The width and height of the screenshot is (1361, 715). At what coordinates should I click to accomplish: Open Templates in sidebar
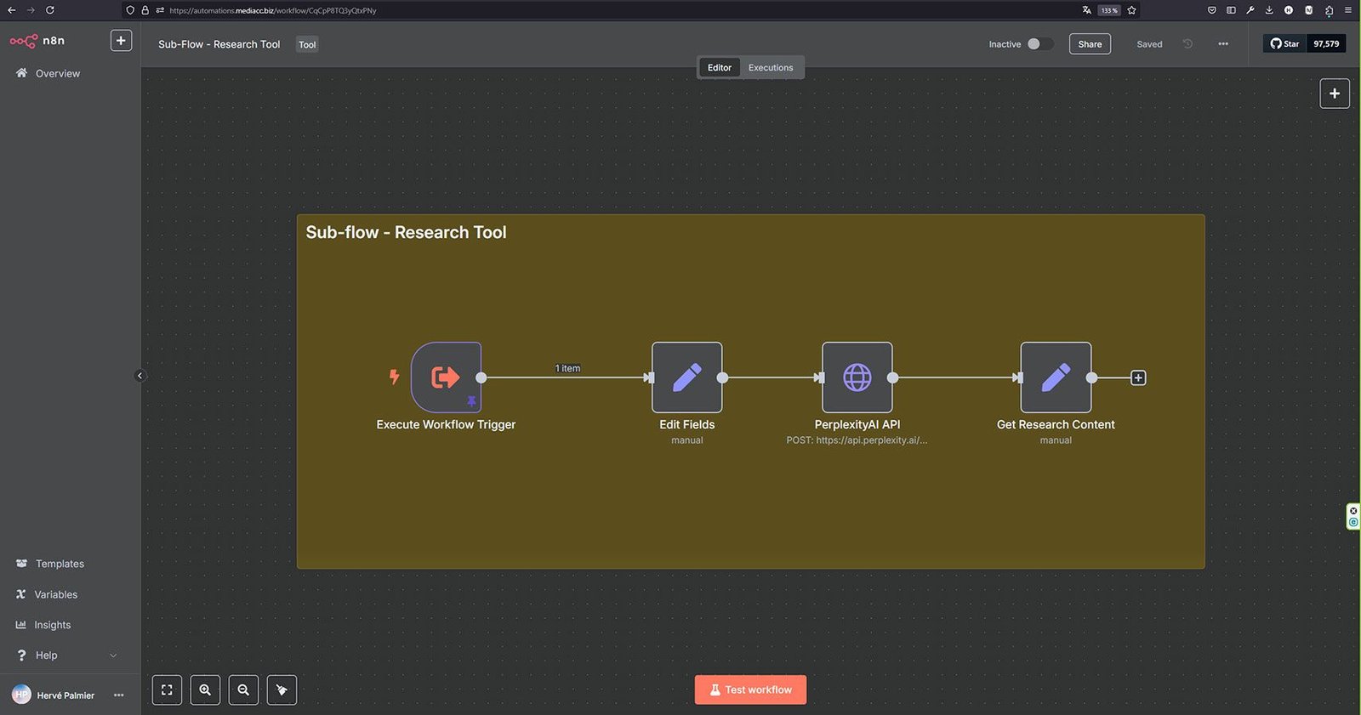pos(60,564)
